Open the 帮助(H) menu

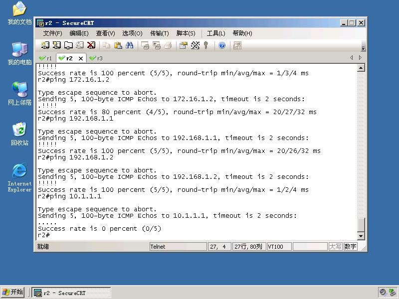(242, 33)
